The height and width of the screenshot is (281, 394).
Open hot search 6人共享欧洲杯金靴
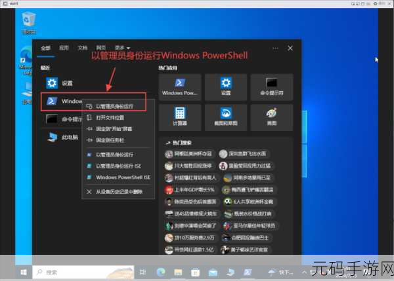250,202
